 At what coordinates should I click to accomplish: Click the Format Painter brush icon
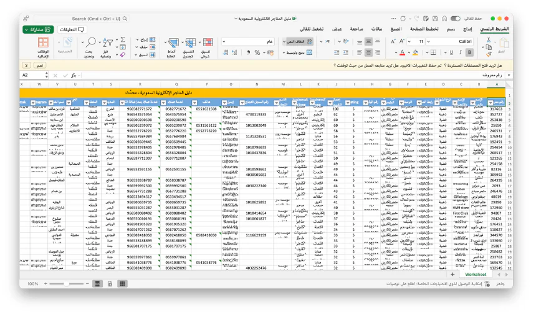point(487,55)
